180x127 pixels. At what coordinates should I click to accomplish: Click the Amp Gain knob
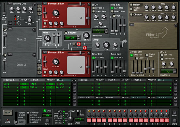click(106, 45)
